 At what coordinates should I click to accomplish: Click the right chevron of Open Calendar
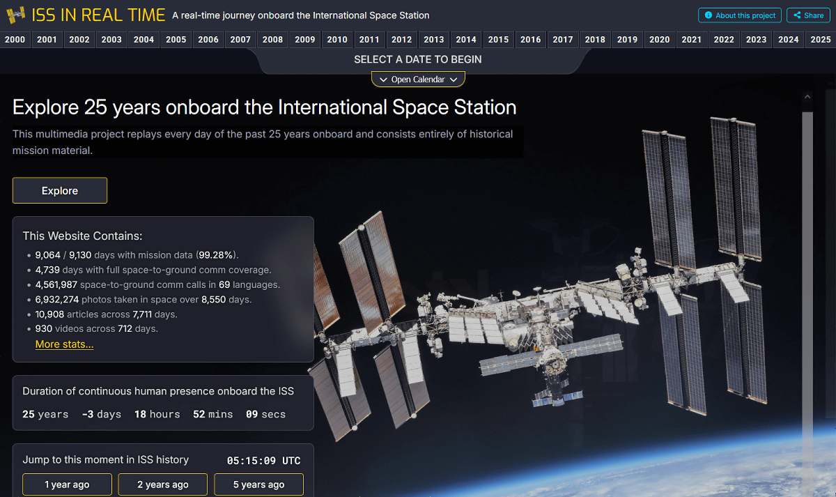(x=454, y=79)
